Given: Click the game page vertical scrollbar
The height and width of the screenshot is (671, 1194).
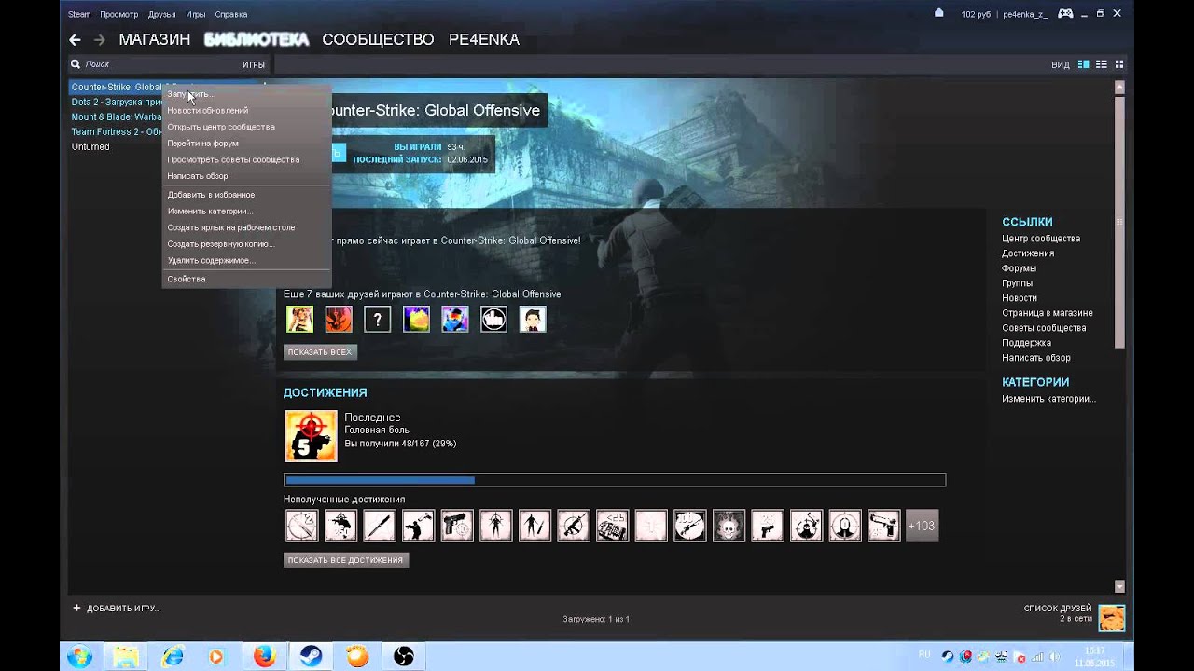Looking at the screenshot, I should click(1119, 221).
